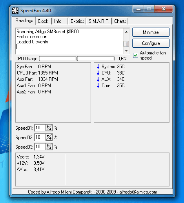Click the 'Vcore: 1,34V' voltage reading
The image size is (184, 203).
click(x=31, y=157)
